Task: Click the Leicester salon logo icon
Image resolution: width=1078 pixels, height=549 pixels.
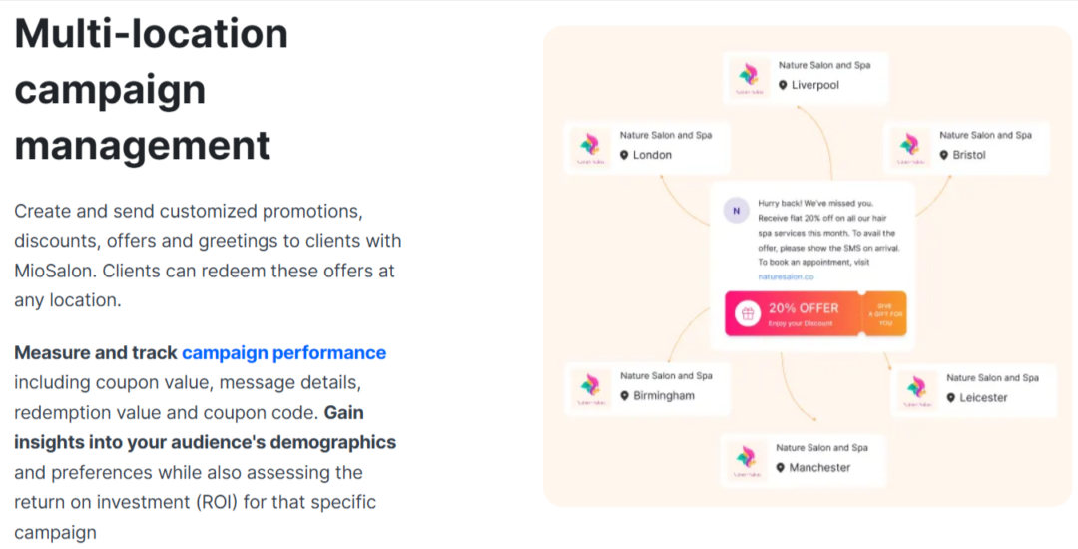Action: pyautogui.click(x=915, y=389)
